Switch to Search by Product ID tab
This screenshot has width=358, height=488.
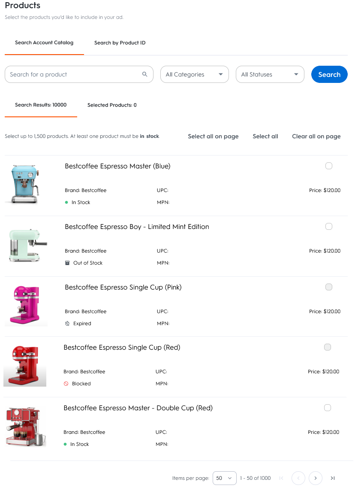[120, 43]
